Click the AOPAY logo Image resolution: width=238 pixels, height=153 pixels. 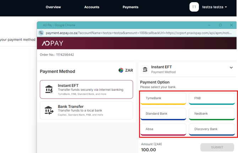pos(52,43)
